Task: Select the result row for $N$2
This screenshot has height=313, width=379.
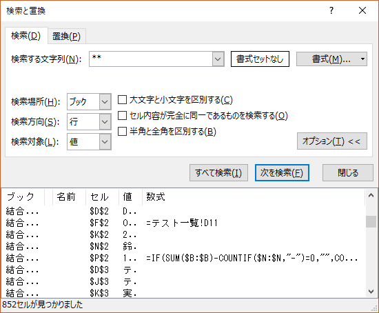Action: click(184, 247)
